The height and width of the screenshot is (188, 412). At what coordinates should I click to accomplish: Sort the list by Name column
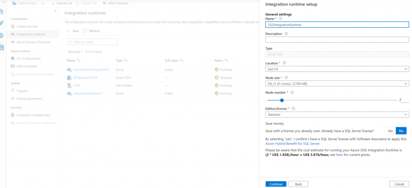(78, 60)
